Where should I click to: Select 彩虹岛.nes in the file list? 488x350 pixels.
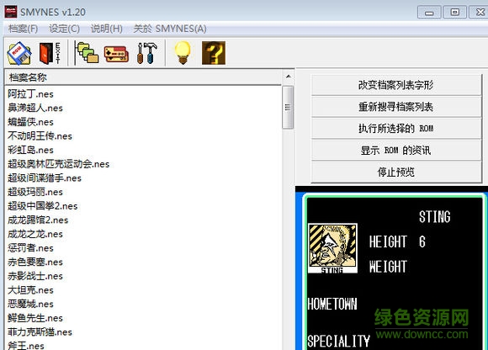coord(30,150)
